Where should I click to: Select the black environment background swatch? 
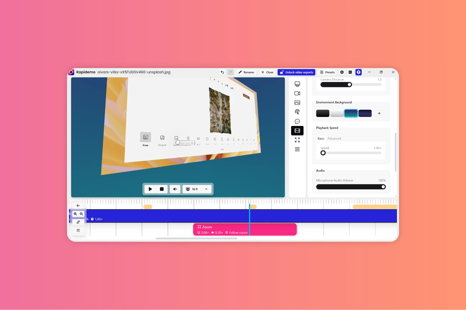tap(322, 113)
